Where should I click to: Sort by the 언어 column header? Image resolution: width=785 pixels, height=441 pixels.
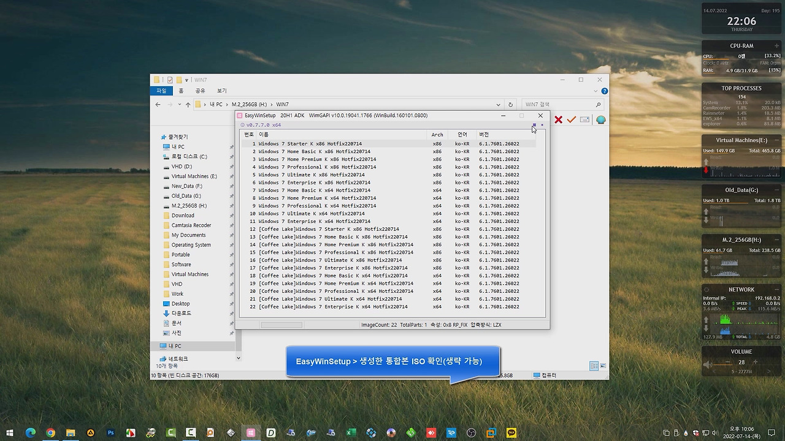[462, 134]
